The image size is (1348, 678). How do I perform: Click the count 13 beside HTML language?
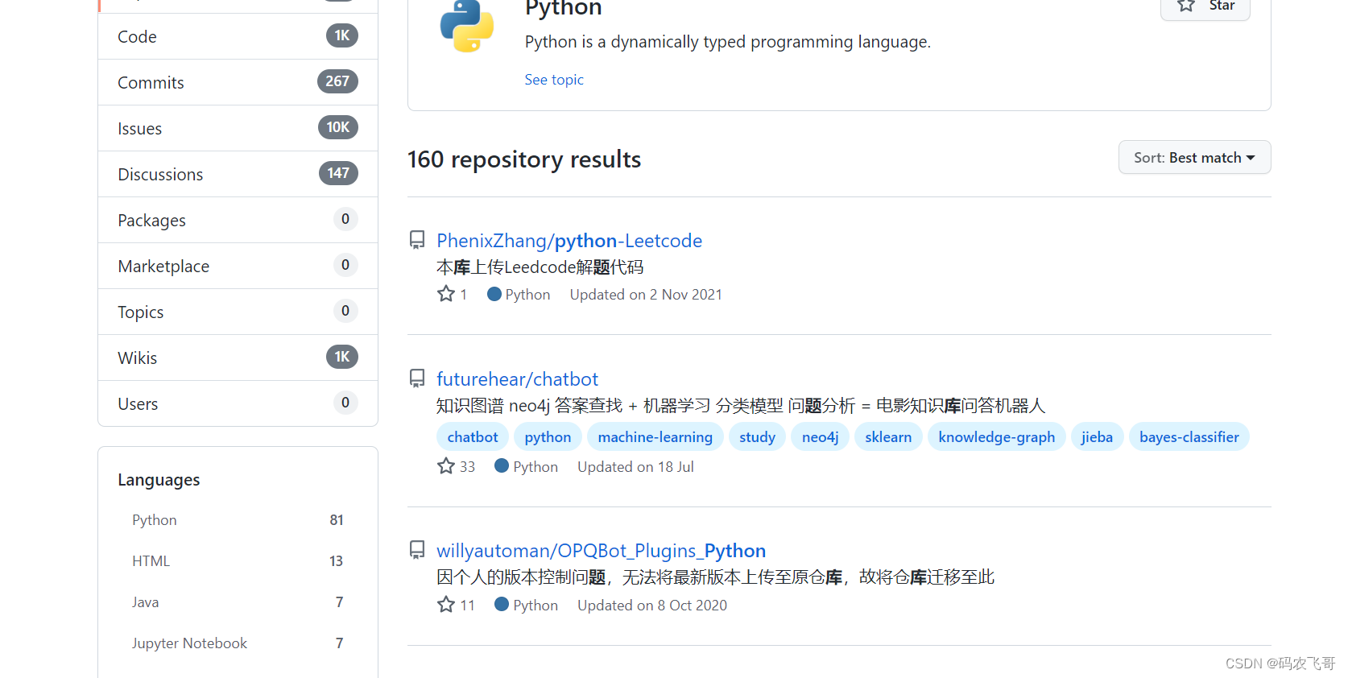(x=336, y=561)
